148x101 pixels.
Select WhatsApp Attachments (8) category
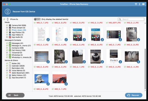pos(22,57)
